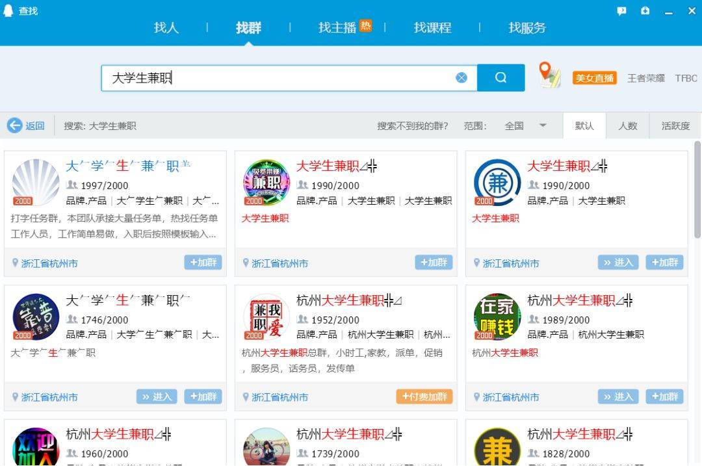Viewport: 702px width, 466px height.
Task: Click 进入 on the 1746/2000 group card
Action: pos(157,396)
